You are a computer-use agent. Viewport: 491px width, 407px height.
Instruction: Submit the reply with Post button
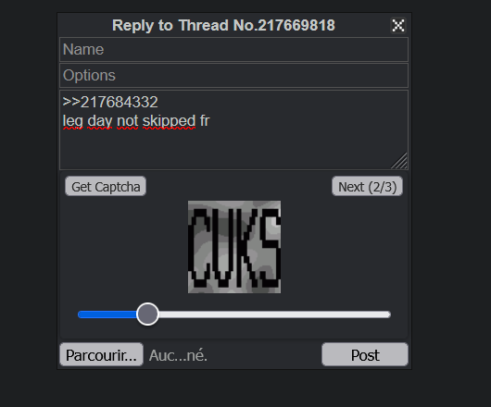pyautogui.click(x=365, y=354)
